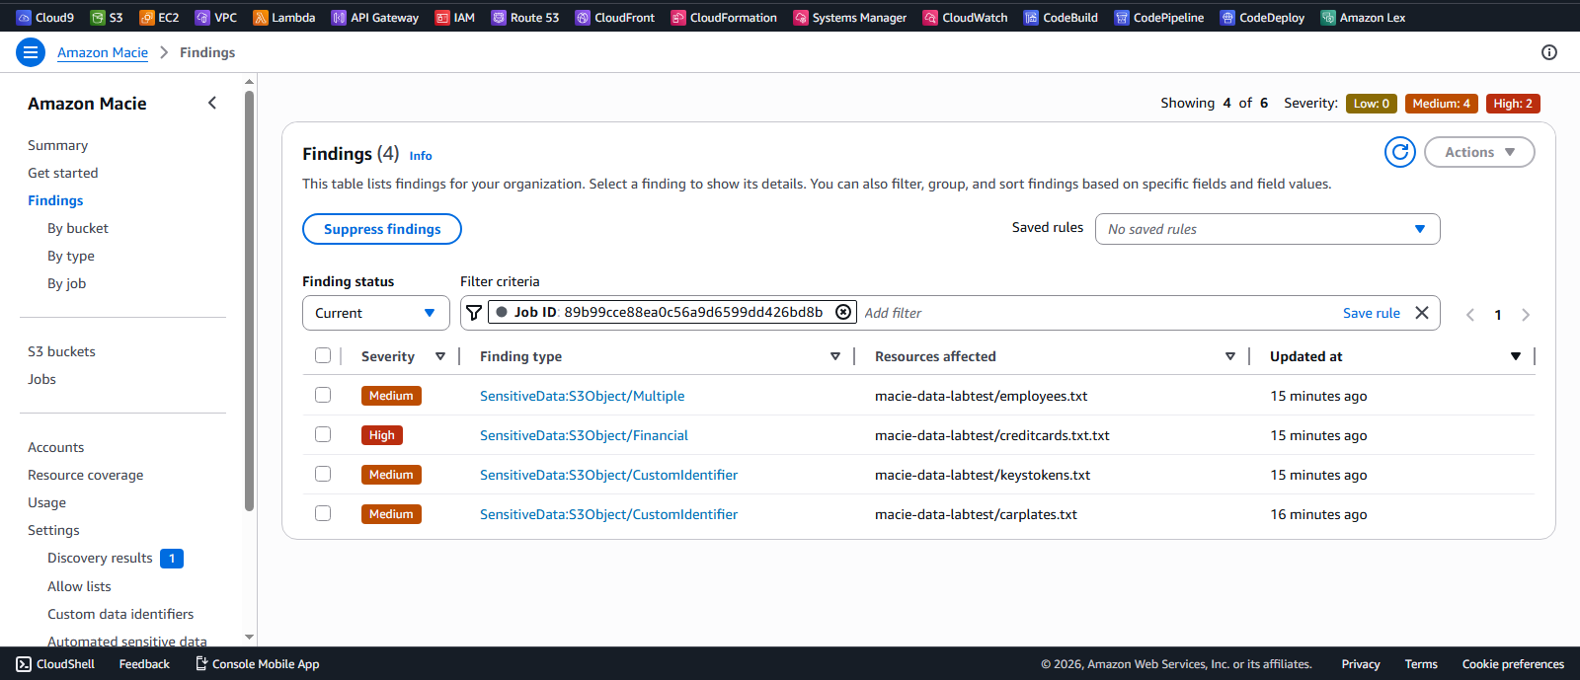This screenshot has height=680, width=1580.
Task: Open the info panel icon at top right
Action: (1549, 52)
